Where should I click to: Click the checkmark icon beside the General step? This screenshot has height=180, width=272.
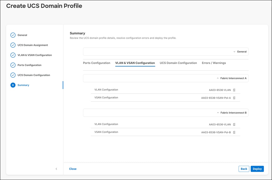tap(13, 35)
